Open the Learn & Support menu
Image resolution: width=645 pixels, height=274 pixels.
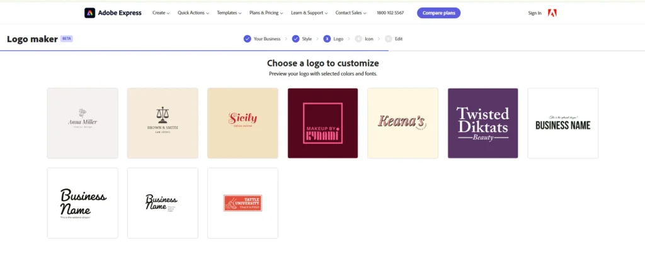click(309, 13)
